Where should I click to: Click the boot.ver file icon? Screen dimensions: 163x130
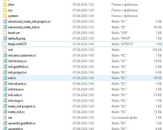(5, 33)
